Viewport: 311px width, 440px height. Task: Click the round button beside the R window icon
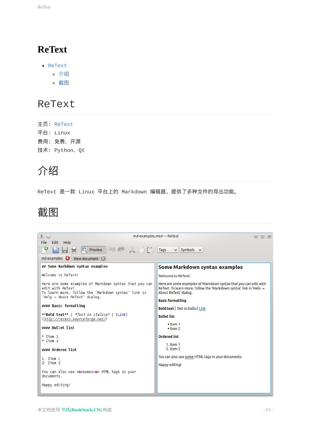48,236
